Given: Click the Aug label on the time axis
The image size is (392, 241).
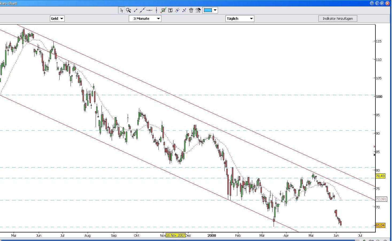Looking at the screenshot, I should click(87, 236).
